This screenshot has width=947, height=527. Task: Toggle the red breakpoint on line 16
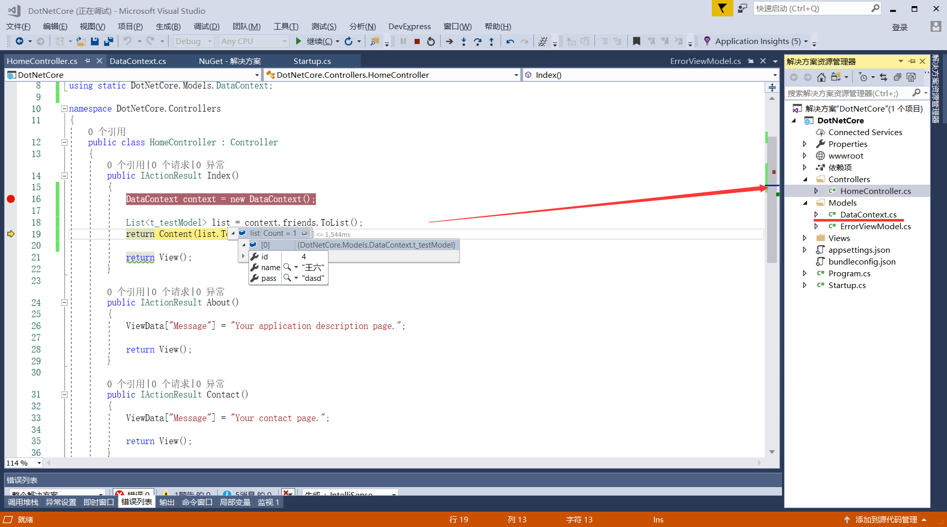click(x=11, y=199)
